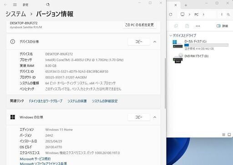
Task: Copy Windows specifications with コピー button
Action: coord(139,117)
